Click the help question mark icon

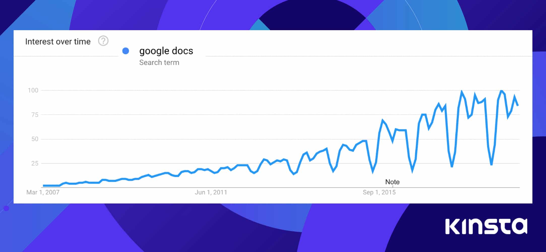[103, 41]
